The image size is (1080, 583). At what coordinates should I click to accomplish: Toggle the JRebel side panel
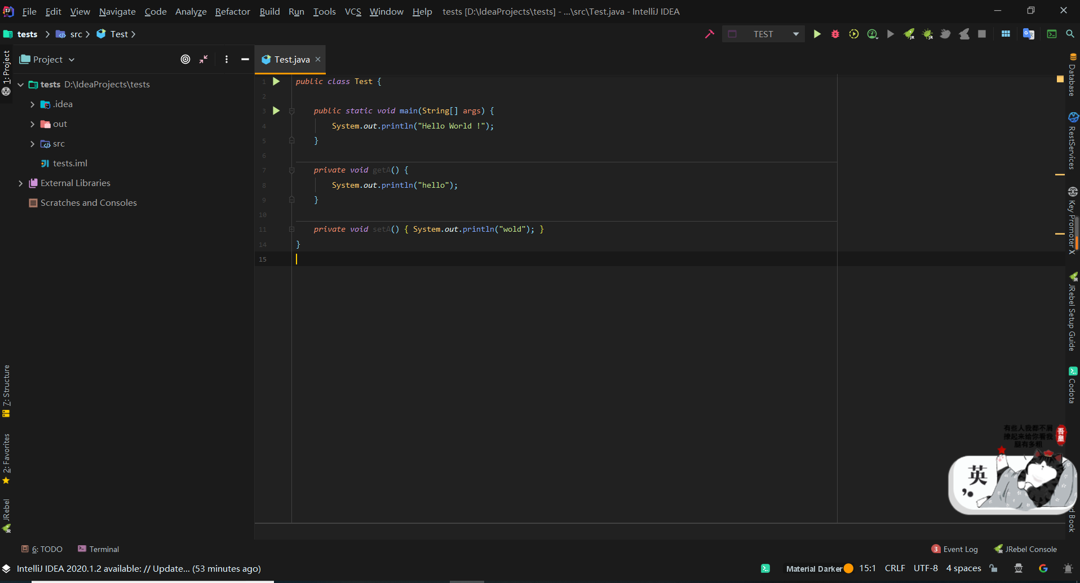point(6,515)
